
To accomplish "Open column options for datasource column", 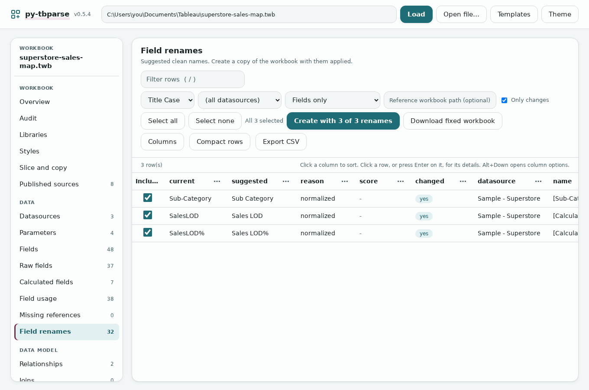I will [x=538, y=181].
